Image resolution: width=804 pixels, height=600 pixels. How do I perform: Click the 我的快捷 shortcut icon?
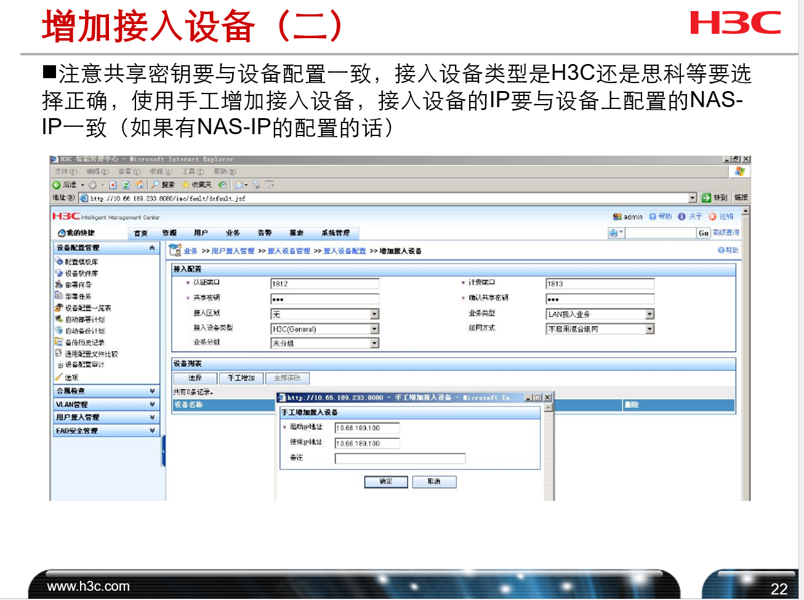click(62, 233)
